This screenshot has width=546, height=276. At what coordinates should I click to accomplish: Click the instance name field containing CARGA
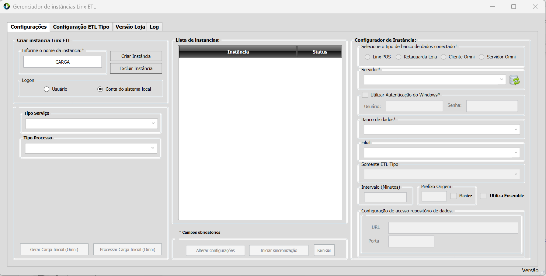pyautogui.click(x=63, y=62)
